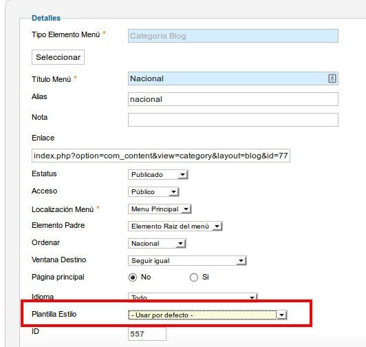Click the Título Menú text field
Image resolution: width=366 pixels, height=347 pixels.
[x=233, y=78]
